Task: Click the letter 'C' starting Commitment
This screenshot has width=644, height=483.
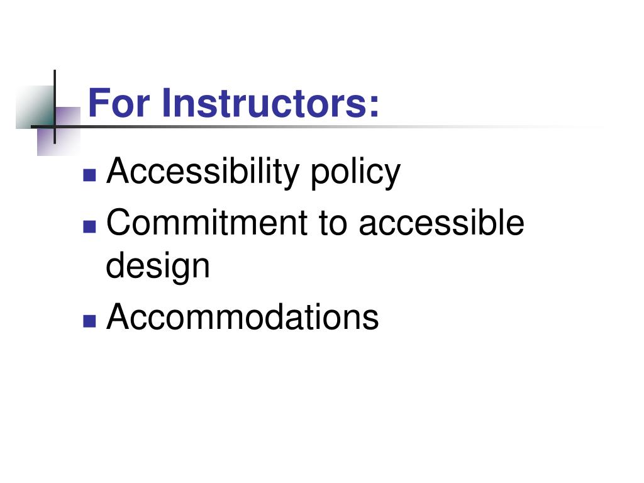Action: pyautogui.click(x=118, y=222)
